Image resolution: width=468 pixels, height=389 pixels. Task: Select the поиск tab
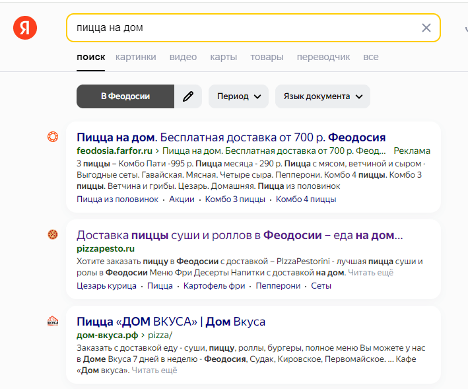90,57
